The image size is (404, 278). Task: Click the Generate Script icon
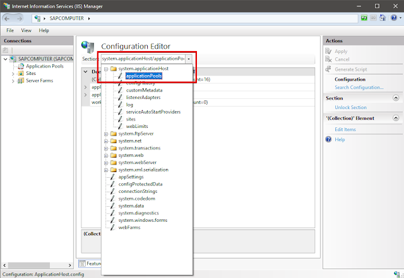click(x=328, y=69)
